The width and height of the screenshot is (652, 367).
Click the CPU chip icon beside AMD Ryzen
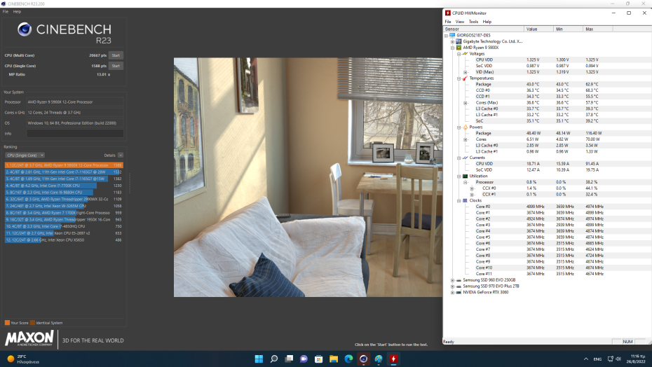pos(459,48)
